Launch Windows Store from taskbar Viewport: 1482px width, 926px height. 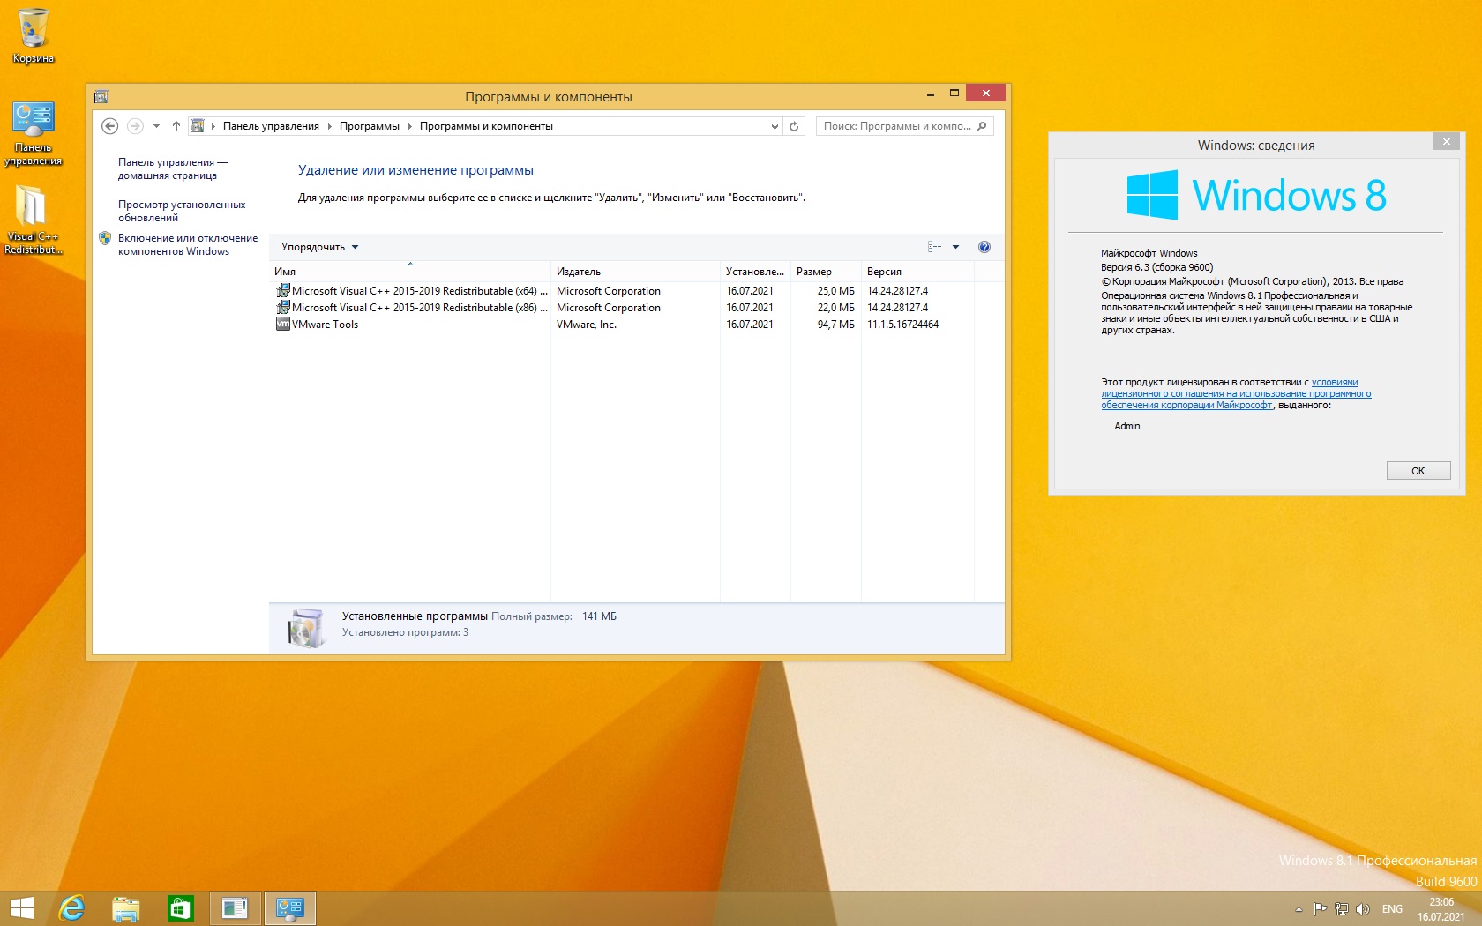pyautogui.click(x=180, y=907)
